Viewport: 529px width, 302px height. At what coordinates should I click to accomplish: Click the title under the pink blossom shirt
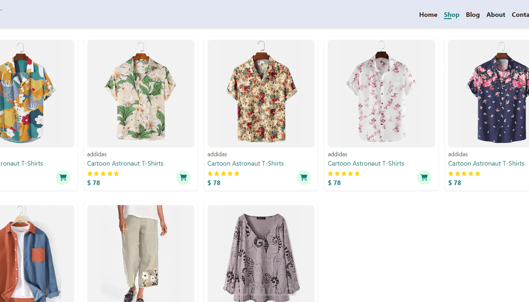click(366, 163)
